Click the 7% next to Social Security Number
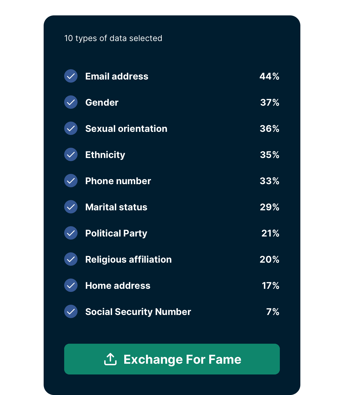The height and width of the screenshot is (395, 344). (x=273, y=311)
